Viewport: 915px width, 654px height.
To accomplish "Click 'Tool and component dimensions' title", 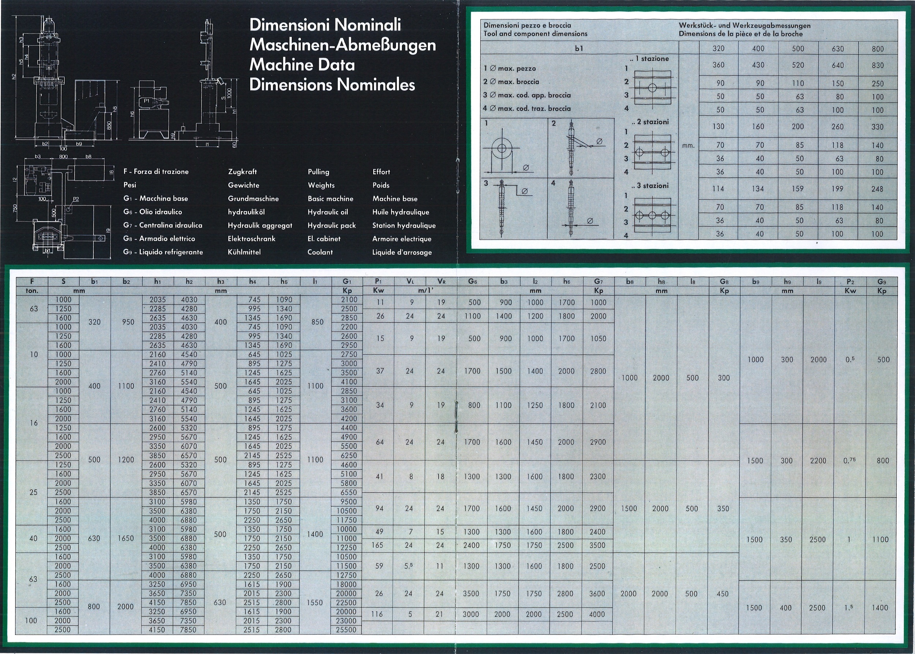I will (535, 34).
